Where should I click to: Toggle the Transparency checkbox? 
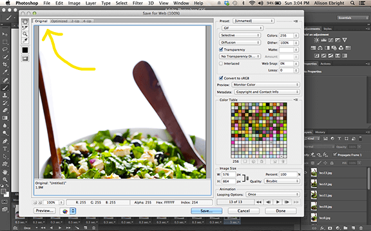221,49
